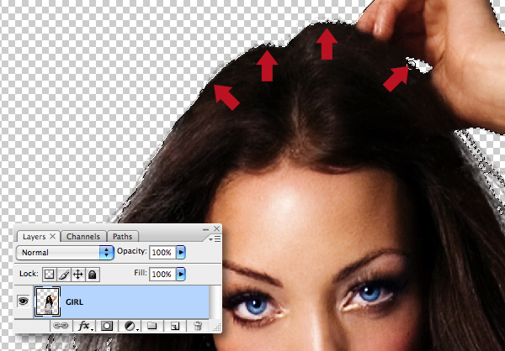Select the Layers tab

(34, 237)
